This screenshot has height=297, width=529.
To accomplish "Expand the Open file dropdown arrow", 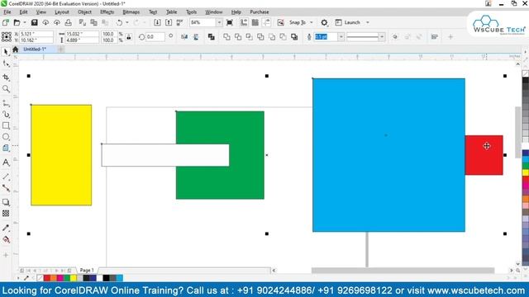I will point(25,22).
